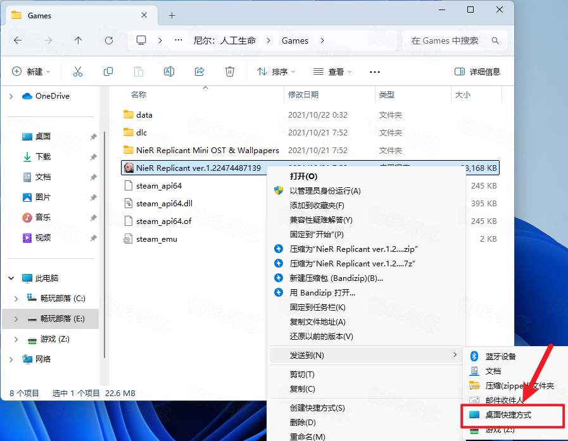The image size is (568, 441).
Task: Click the OneDrive cloud icon
Action: coord(27,96)
